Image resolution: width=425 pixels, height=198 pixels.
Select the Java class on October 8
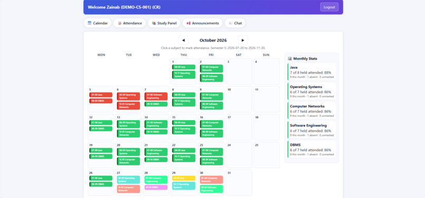pos(183,95)
